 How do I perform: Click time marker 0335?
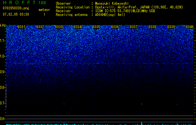(96, 27)
